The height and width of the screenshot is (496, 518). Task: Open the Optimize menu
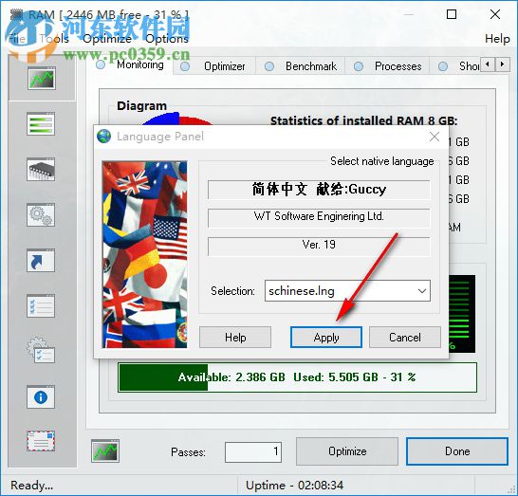click(x=107, y=39)
